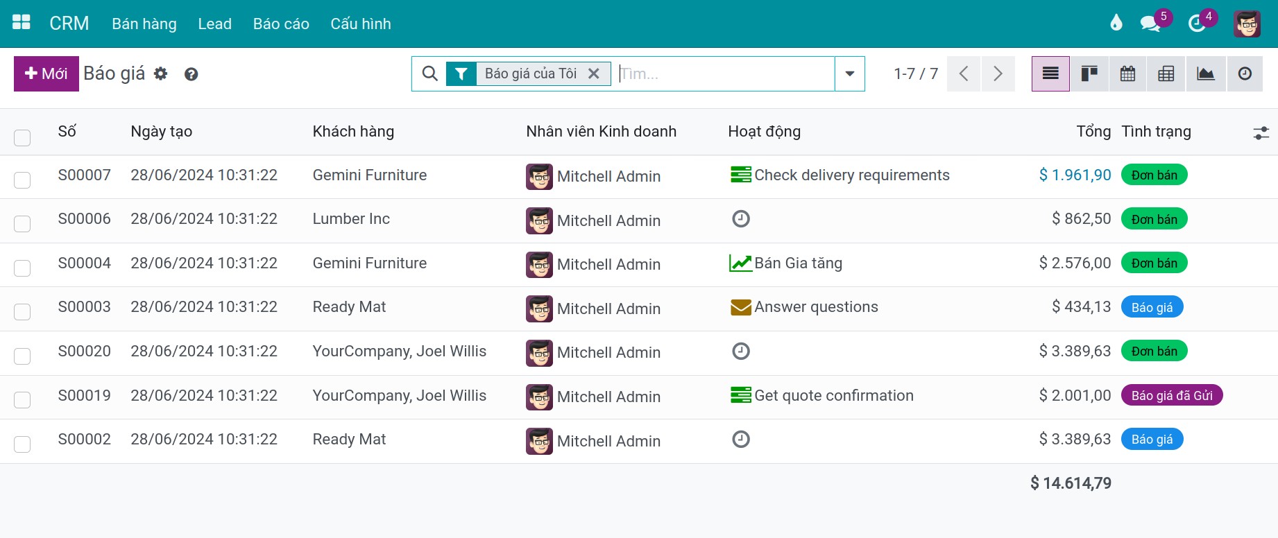
Task: Check the box for order S00019
Action: pyautogui.click(x=22, y=399)
